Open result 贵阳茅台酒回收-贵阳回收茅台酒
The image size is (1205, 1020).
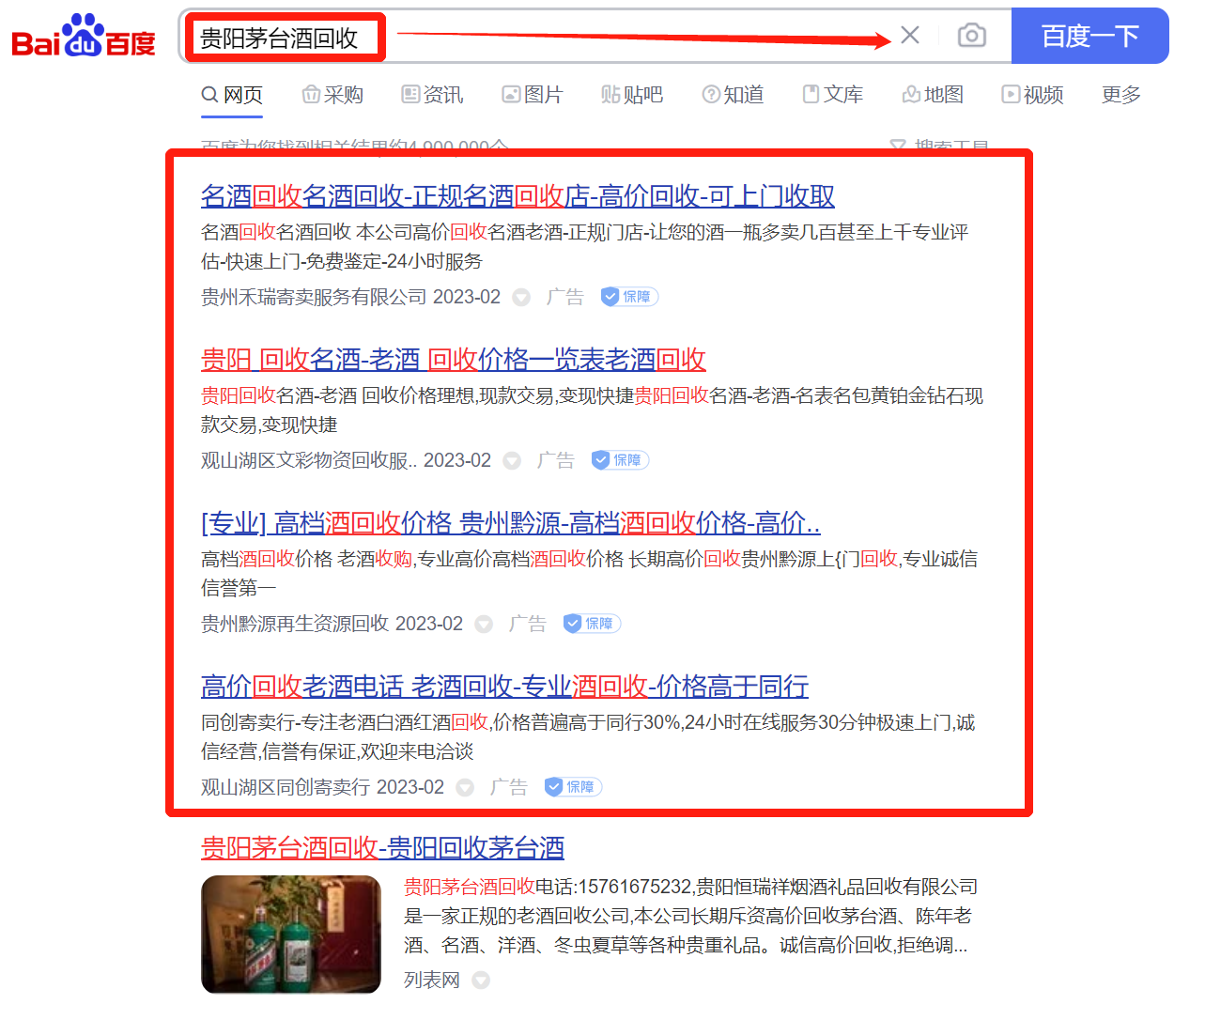pyautogui.click(x=382, y=848)
